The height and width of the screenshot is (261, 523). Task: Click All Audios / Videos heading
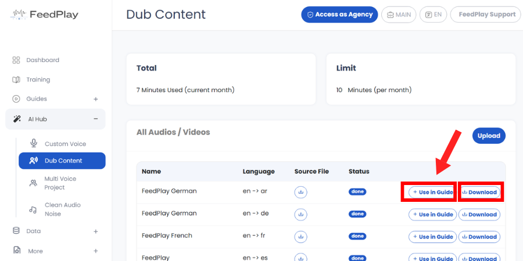pos(173,132)
